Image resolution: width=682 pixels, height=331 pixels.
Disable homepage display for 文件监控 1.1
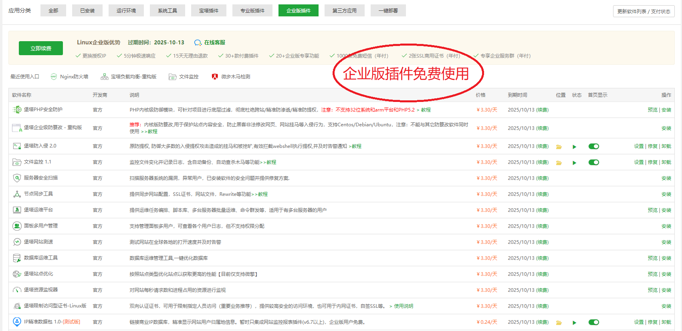point(593,162)
